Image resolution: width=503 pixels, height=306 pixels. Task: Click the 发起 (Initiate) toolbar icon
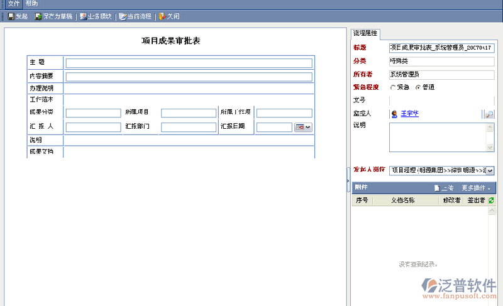point(11,16)
